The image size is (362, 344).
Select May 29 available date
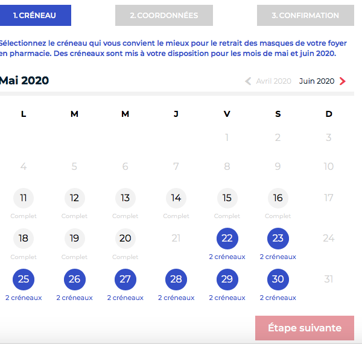[x=227, y=280]
